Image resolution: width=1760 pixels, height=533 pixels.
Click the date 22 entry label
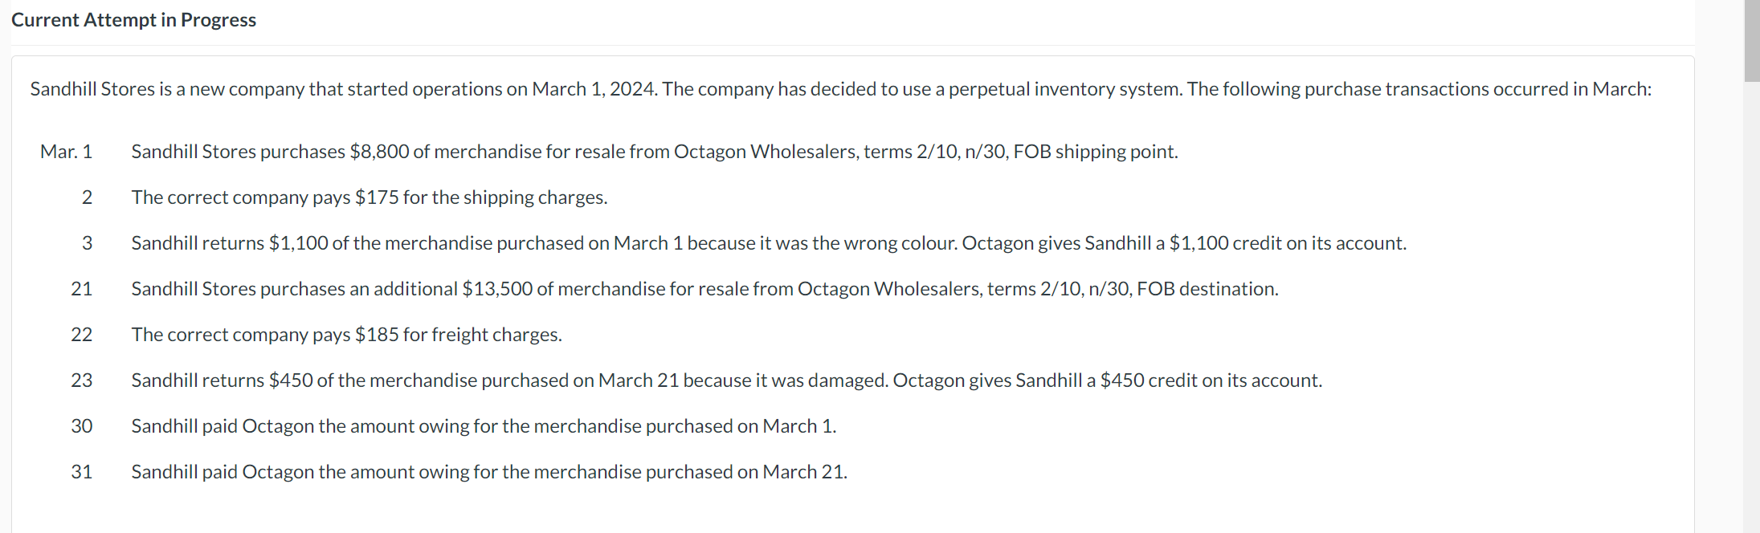(x=82, y=335)
